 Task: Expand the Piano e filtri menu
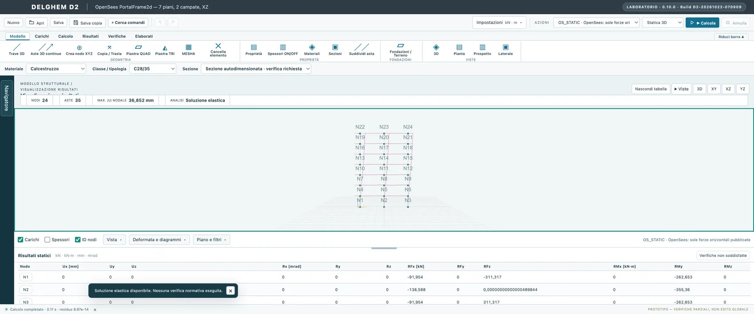coord(211,239)
